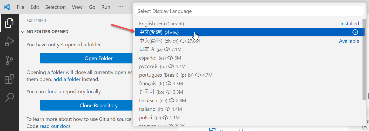Open the Source Control view
369x131 pixels.
pos(9,60)
